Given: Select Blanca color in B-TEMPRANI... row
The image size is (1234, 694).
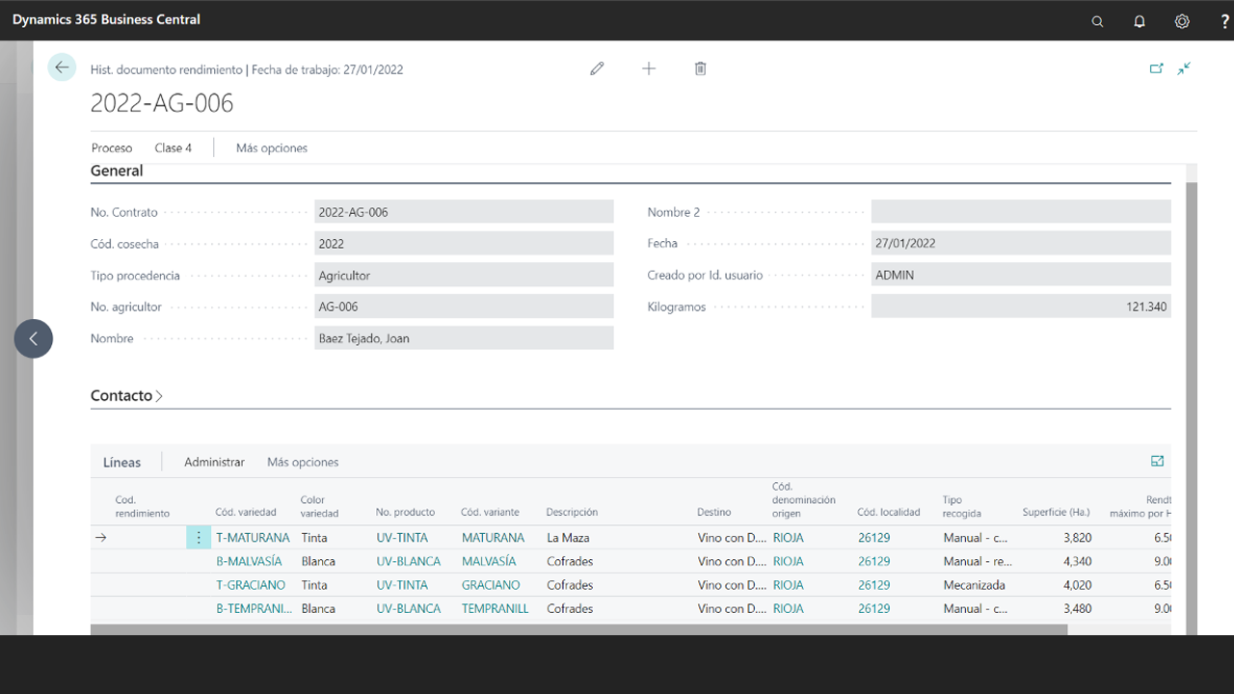Looking at the screenshot, I should click(x=317, y=608).
